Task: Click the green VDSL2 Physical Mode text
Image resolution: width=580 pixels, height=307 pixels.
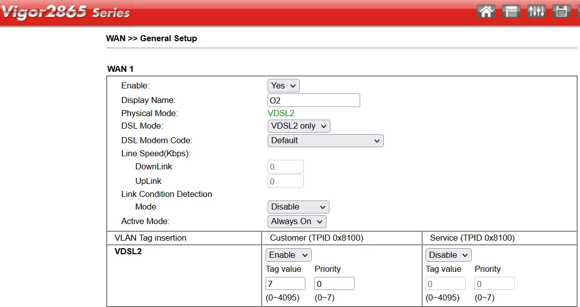Action: pos(281,114)
